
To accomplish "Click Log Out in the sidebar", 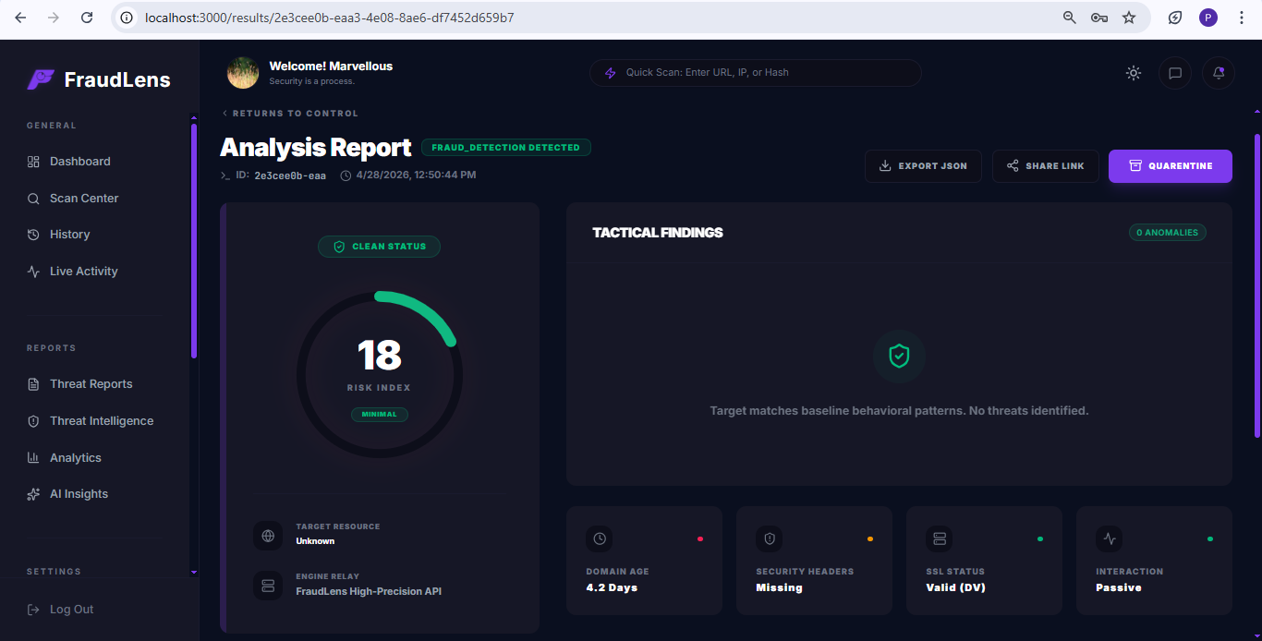I will [60, 610].
